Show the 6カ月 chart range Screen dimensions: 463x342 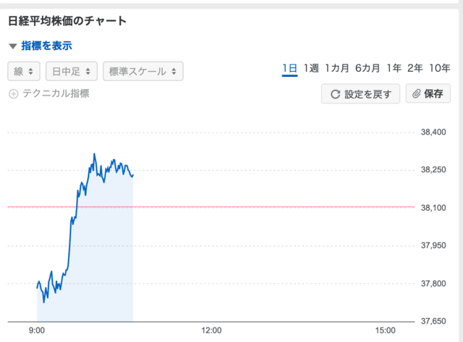[368, 68]
